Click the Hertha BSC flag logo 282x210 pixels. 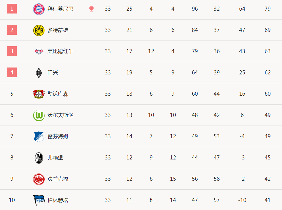(x=39, y=200)
